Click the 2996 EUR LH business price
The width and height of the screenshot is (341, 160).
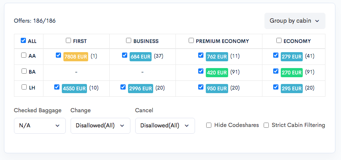[x=140, y=89]
